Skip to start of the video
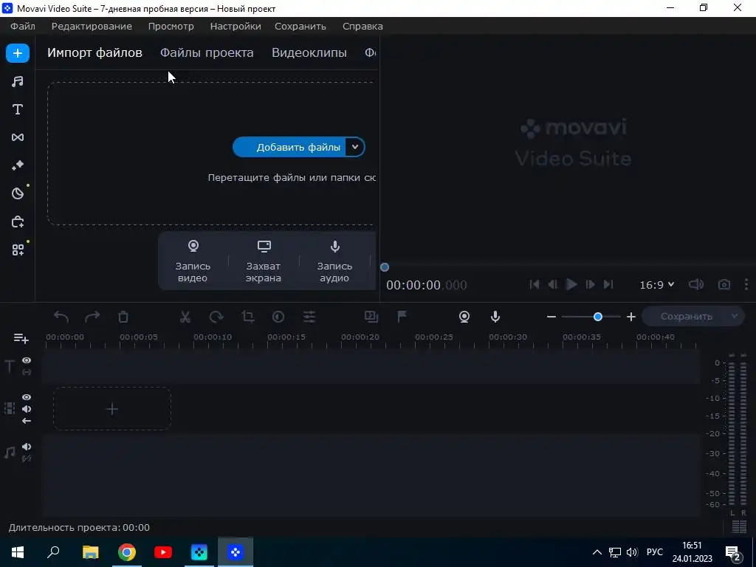The image size is (756, 567). (x=535, y=284)
